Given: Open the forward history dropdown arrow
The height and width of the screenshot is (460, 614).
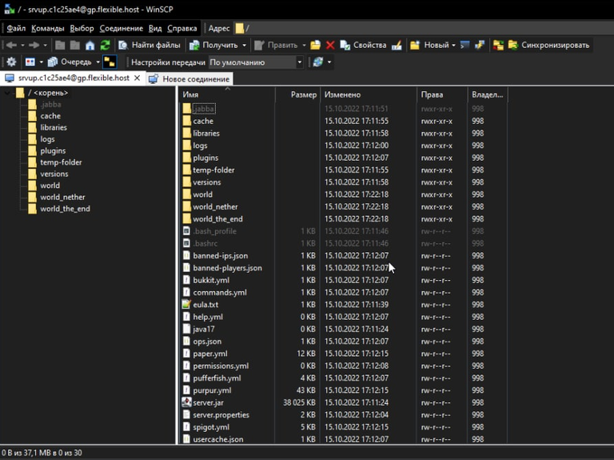Looking at the screenshot, I should (46, 45).
